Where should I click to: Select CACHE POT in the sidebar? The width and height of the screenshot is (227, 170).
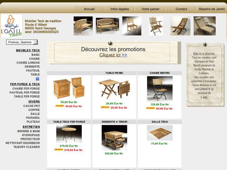(32, 106)
